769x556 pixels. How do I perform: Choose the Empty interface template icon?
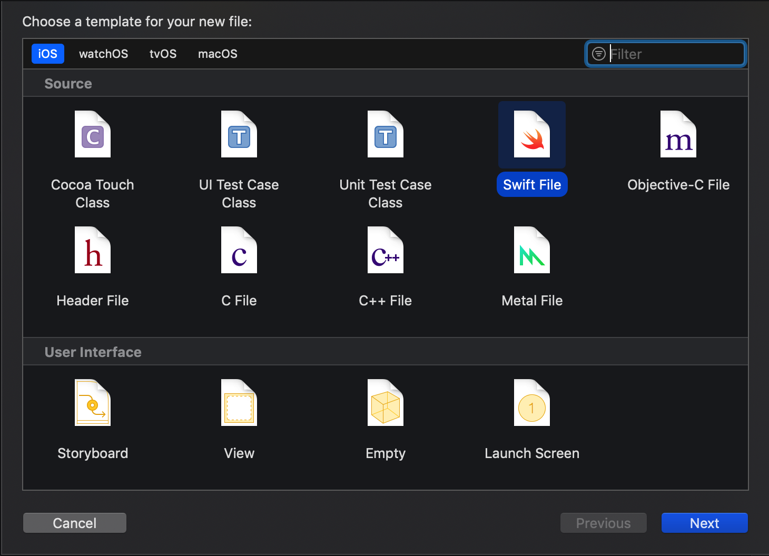point(386,403)
